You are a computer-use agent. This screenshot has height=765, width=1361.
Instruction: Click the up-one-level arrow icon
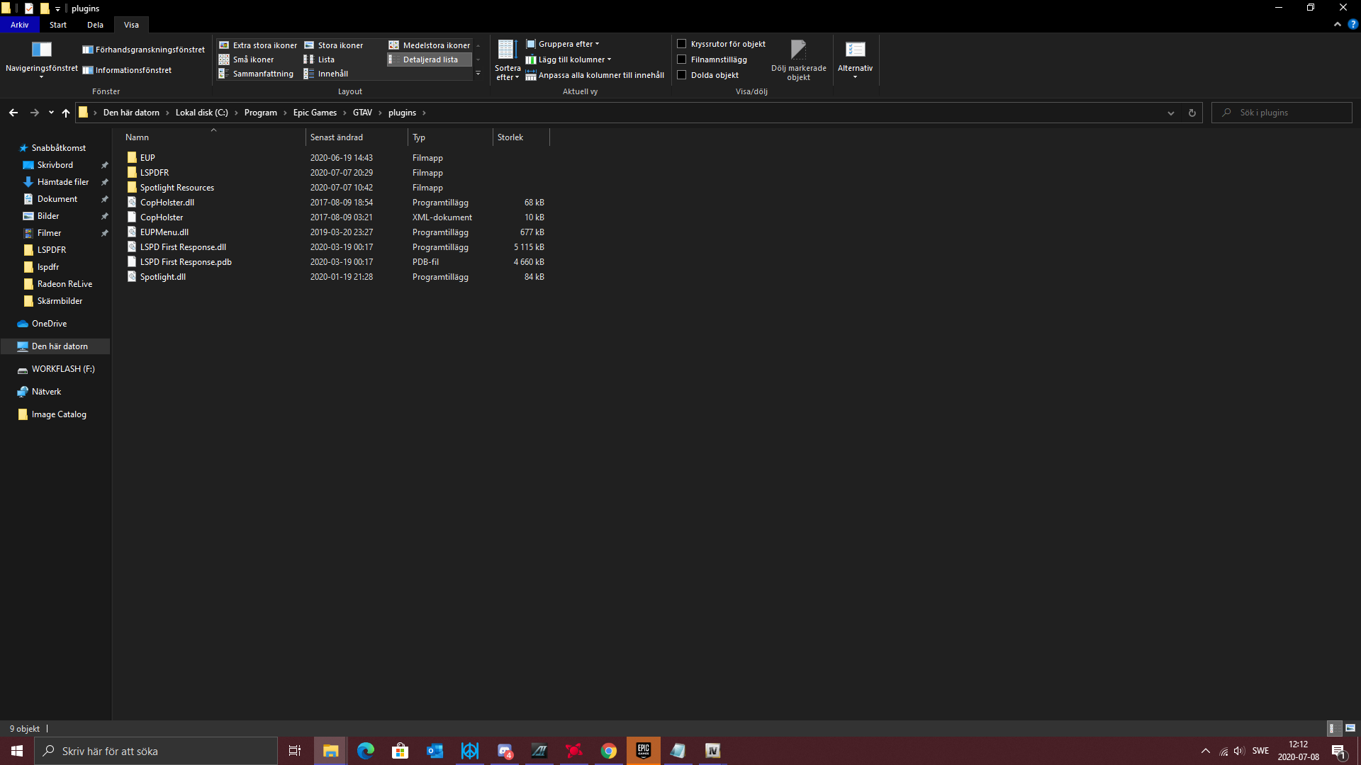(x=66, y=113)
